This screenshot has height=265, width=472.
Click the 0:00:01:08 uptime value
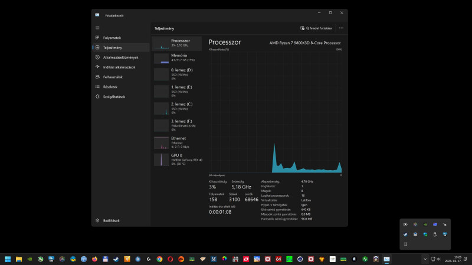220,212
